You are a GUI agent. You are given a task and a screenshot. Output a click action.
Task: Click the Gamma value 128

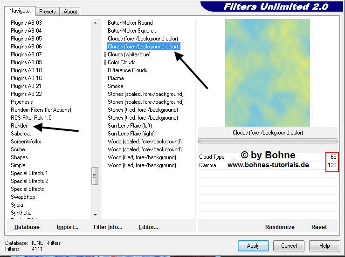(x=332, y=165)
